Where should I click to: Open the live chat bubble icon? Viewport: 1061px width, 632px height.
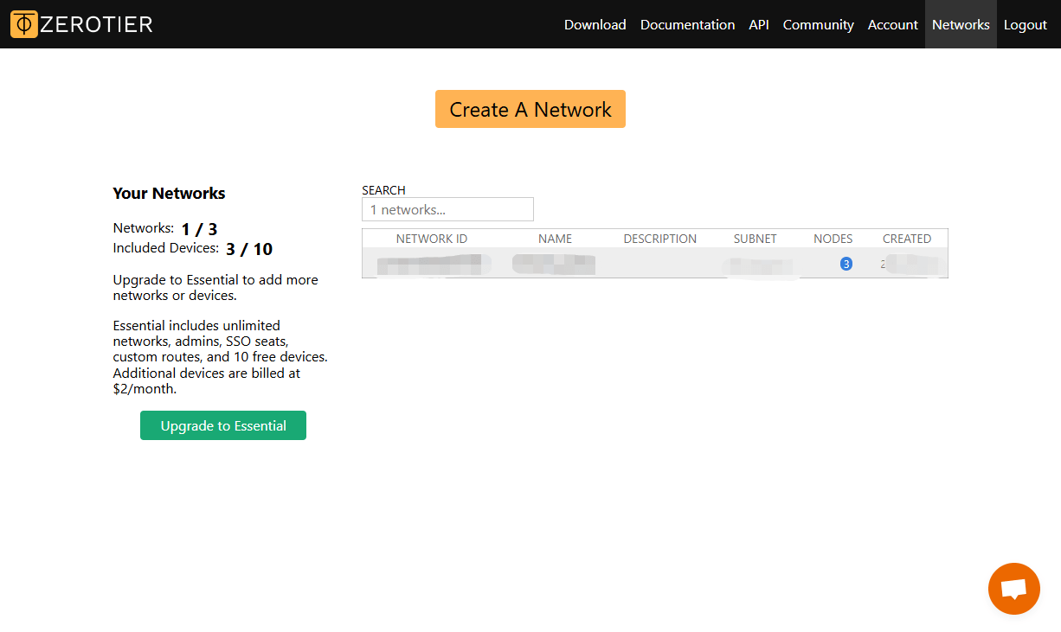tap(1013, 589)
